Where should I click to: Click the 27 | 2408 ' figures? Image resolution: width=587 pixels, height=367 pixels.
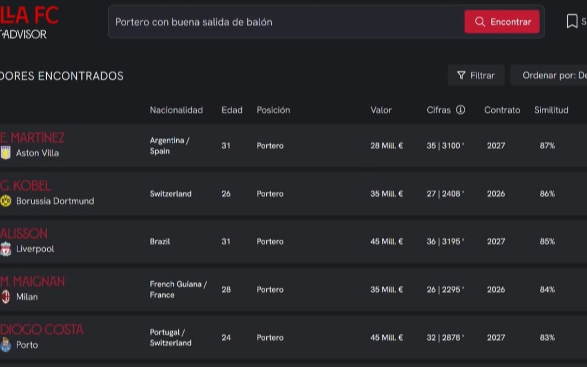(445, 194)
